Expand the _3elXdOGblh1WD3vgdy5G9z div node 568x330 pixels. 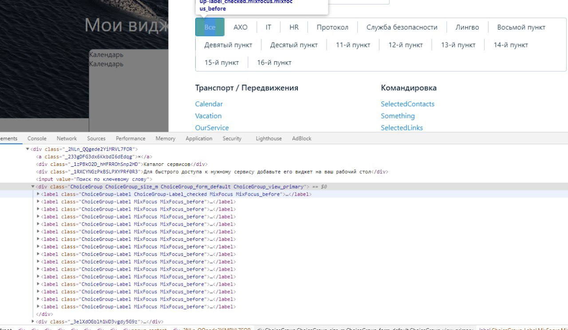tap(33, 322)
